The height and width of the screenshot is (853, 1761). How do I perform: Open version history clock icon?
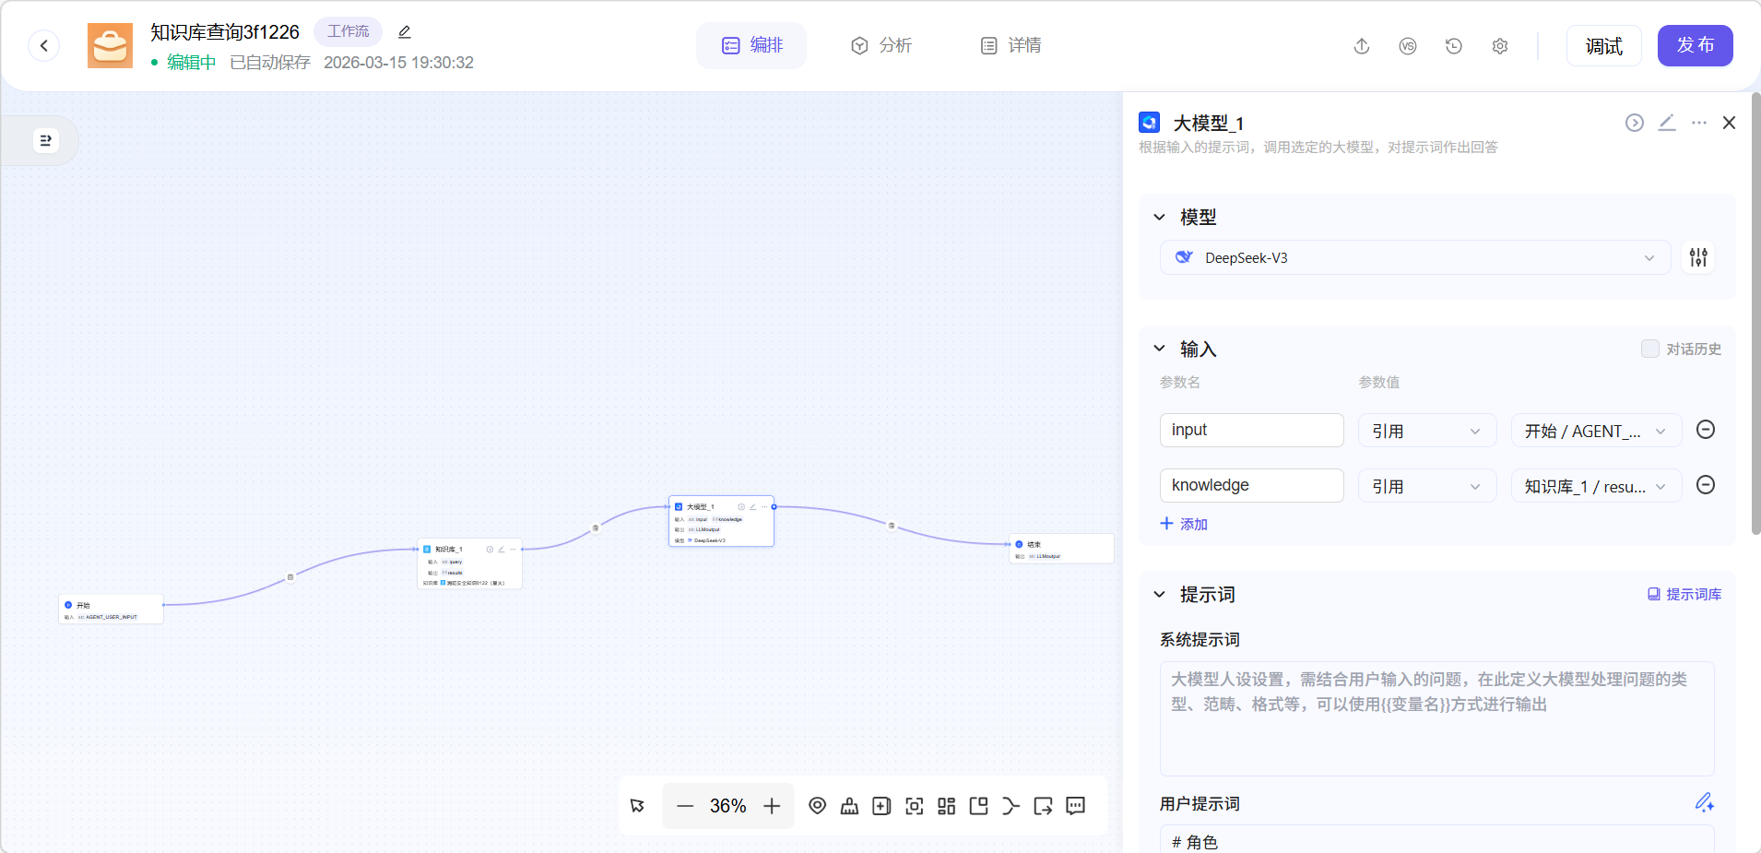point(1453,46)
